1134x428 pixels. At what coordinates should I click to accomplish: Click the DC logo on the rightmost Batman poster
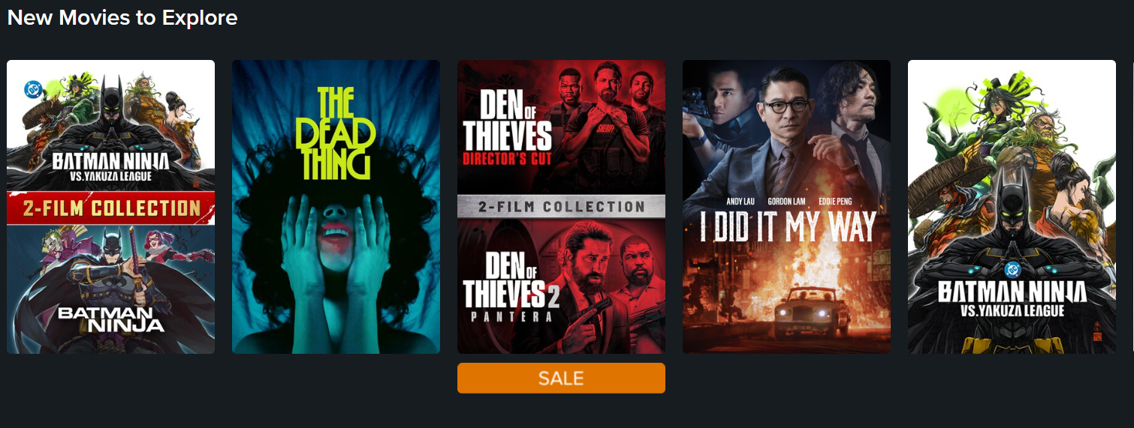[1012, 269]
